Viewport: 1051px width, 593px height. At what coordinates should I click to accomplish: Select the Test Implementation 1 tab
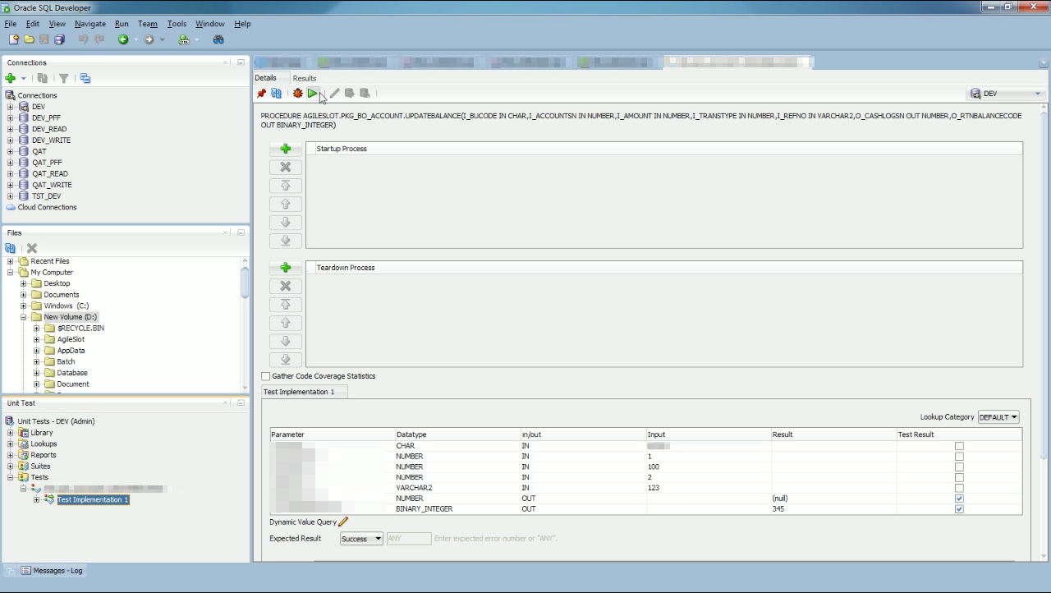point(305,392)
